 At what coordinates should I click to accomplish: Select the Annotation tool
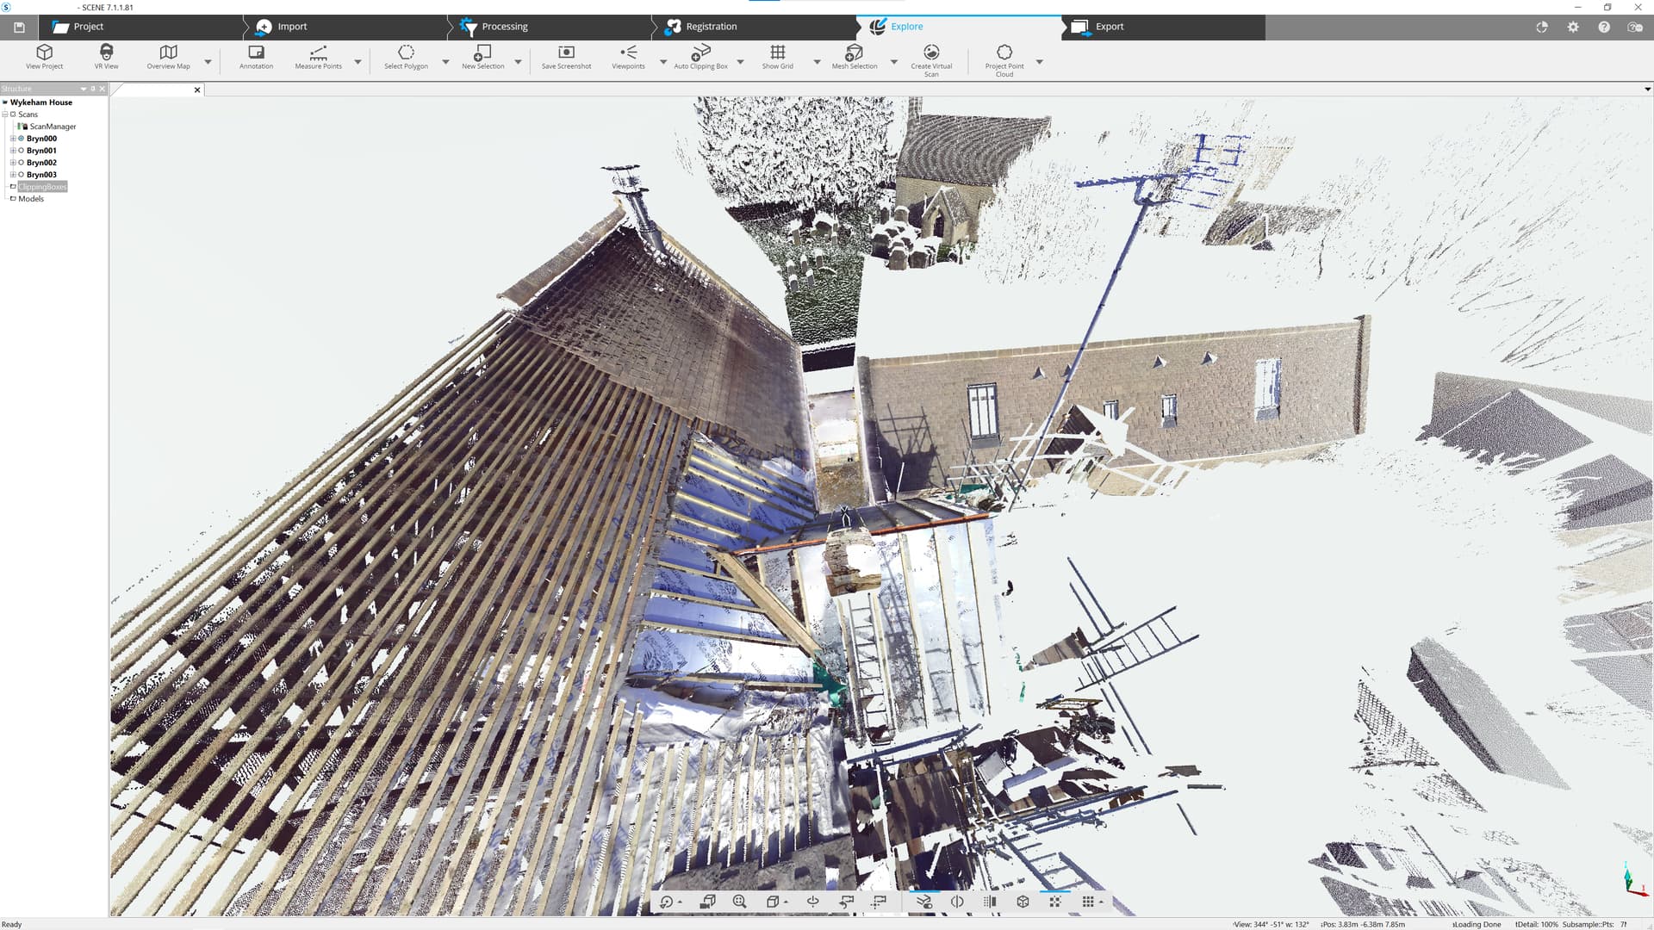[x=255, y=57]
